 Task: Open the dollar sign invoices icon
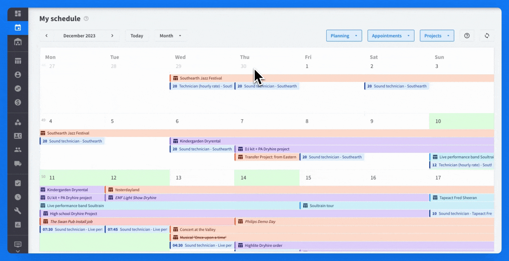point(18,102)
